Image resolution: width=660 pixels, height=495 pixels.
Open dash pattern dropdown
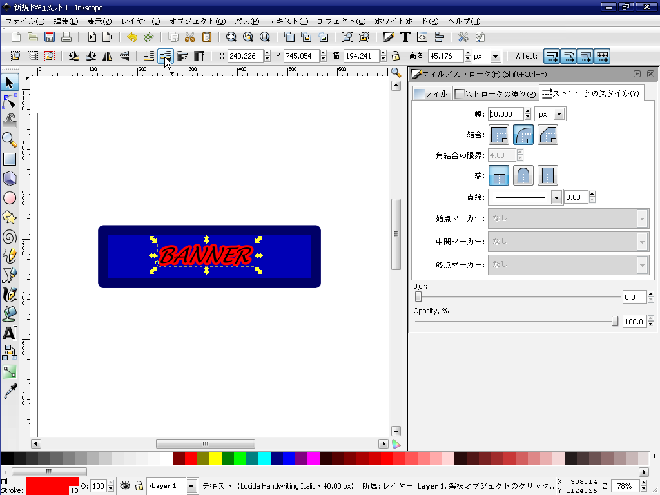point(556,197)
